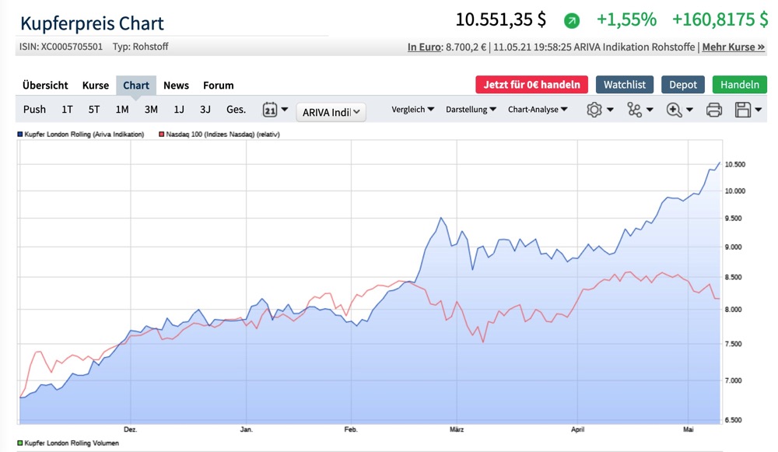This screenshot has height=452, width=778.
Task: Switch to the News tab
Action: [177, 86]
